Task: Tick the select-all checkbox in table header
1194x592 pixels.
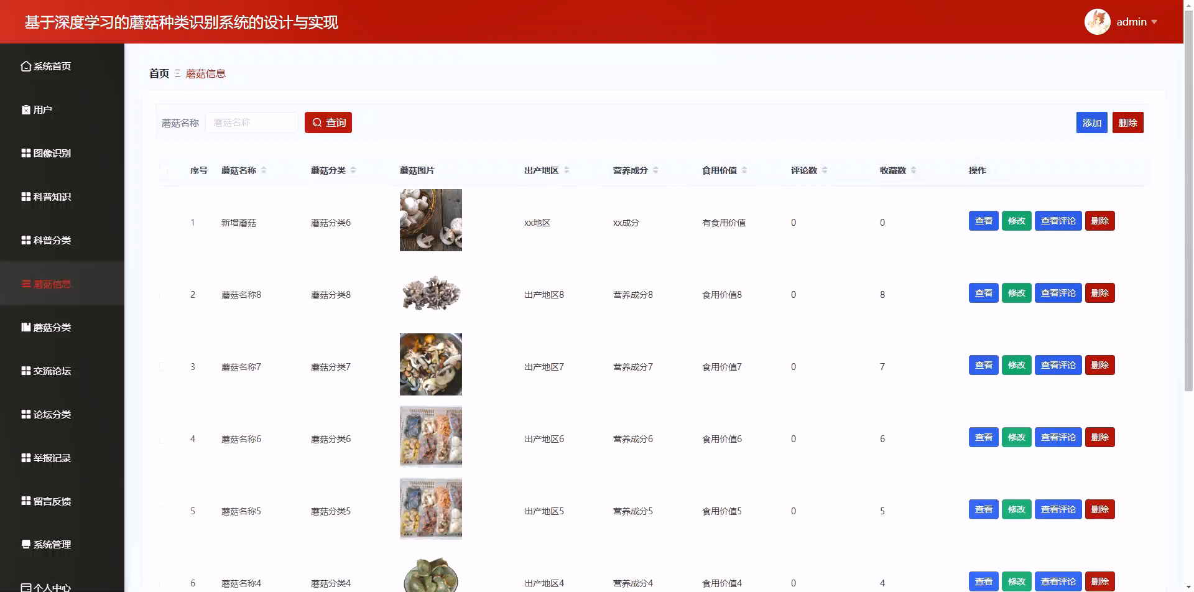Action: tap(164, 170)
